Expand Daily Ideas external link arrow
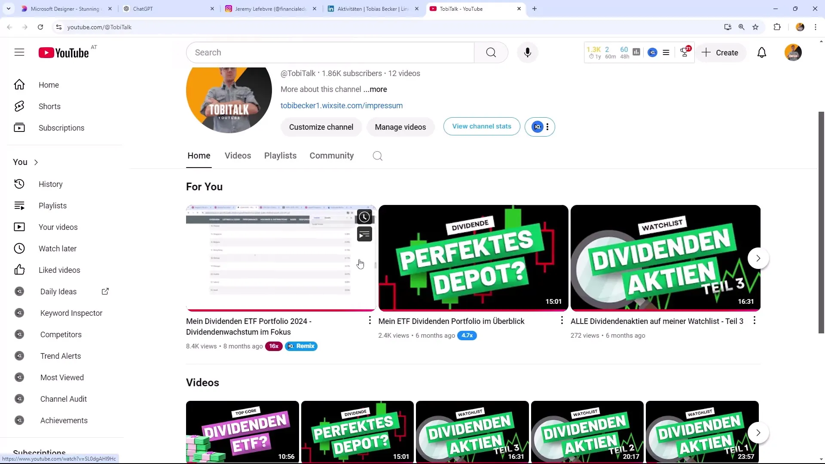 tap(105, 291)
